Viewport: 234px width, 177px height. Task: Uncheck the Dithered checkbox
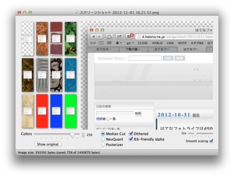(131, 133)
